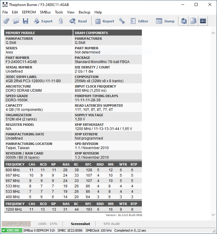Click the DDR3 SDRAM UDIMM architecture value
This screenshot has width=217, height=234.
pyautogui.click(x=24, y=91)
